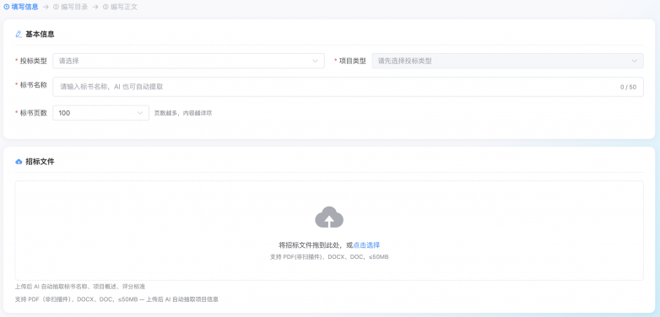Click the 编写正文 step circle icon

(x=105, y=7)
